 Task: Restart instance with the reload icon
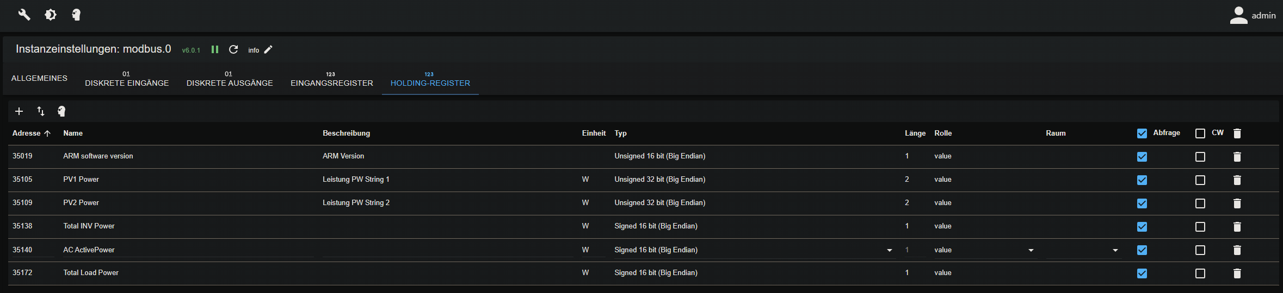point(233,49)
